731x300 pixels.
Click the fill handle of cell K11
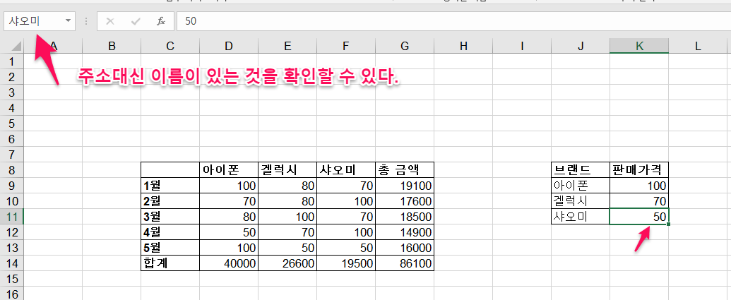[x=669, y=224]
